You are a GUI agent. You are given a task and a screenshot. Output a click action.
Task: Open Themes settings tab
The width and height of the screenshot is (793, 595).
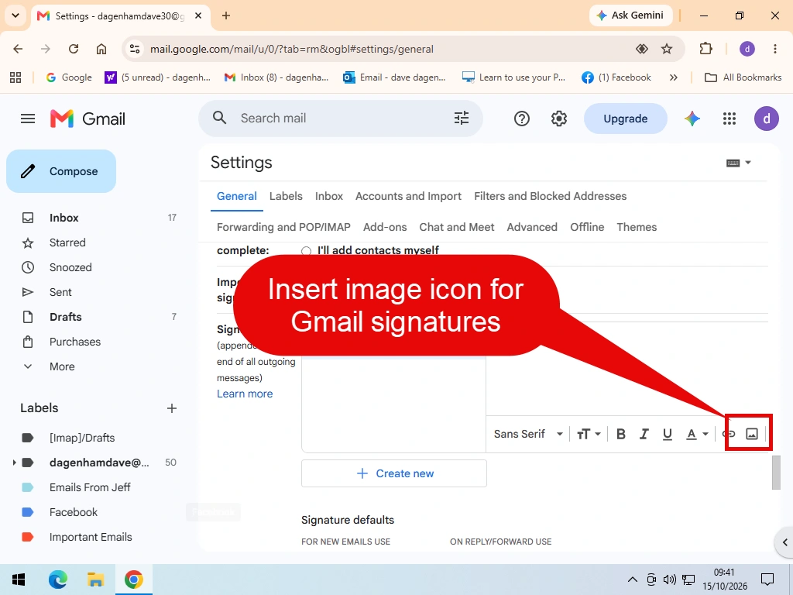637,227
